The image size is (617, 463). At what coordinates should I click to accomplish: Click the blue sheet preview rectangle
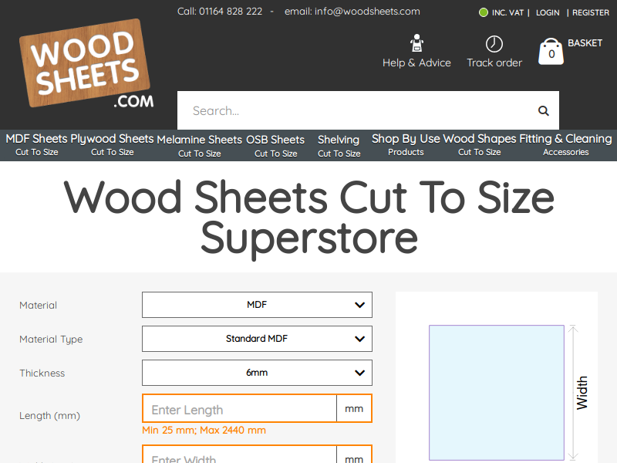tap(497, 393)
